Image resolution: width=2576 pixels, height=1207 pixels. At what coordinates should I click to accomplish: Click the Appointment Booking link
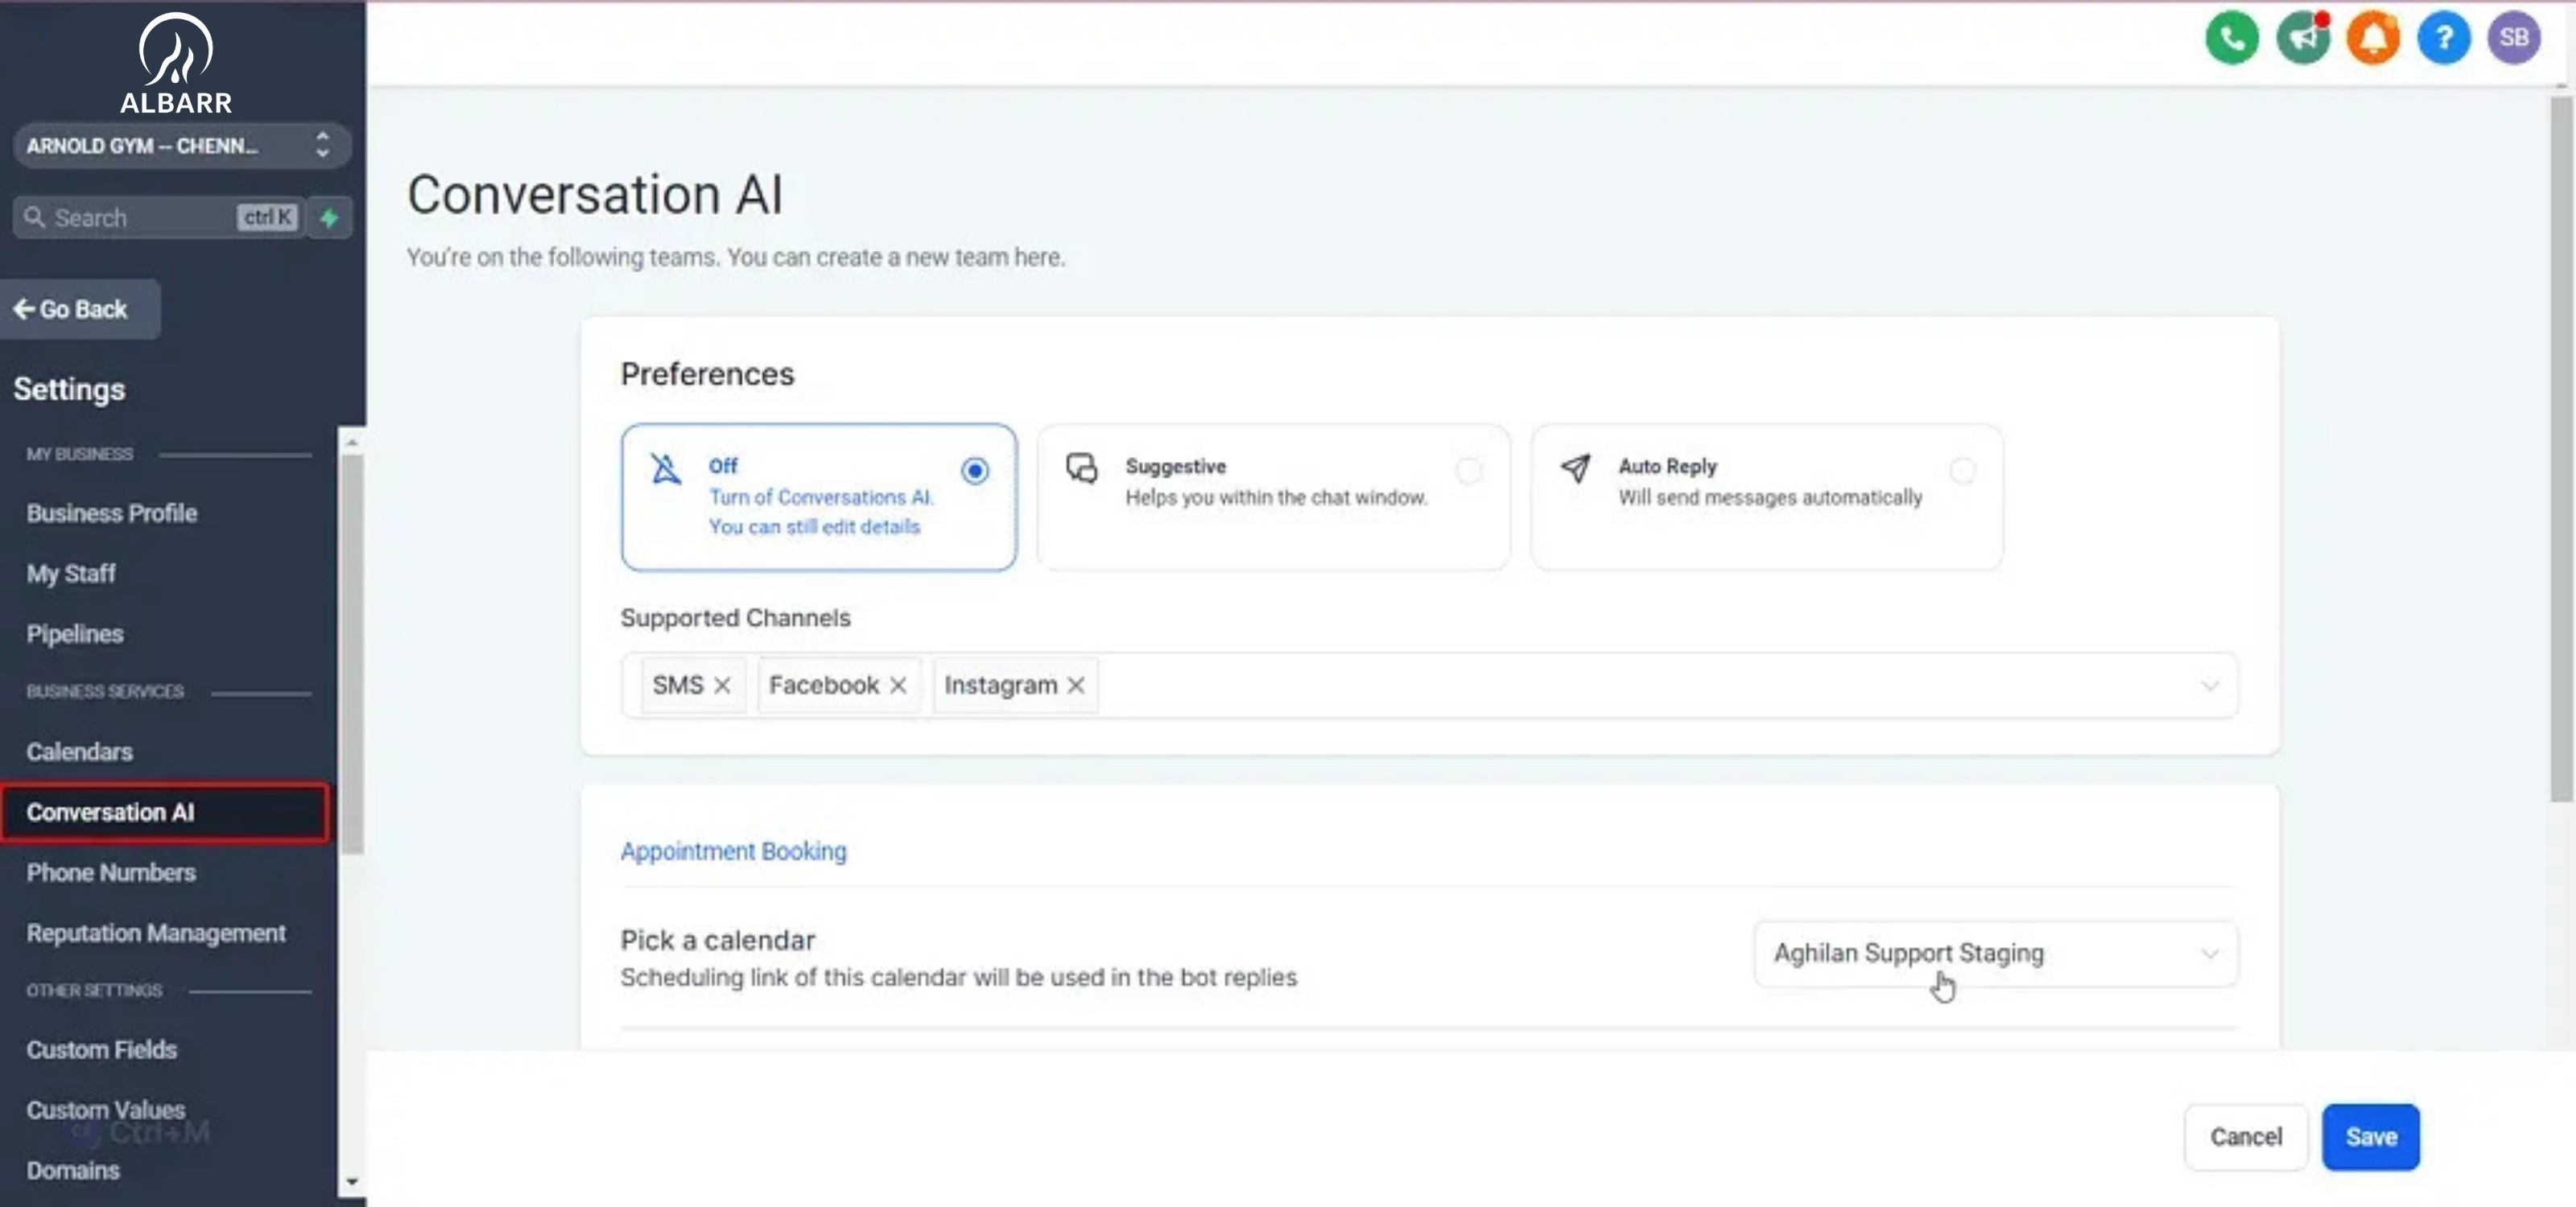pyautogui.click(x=733, y=851)
